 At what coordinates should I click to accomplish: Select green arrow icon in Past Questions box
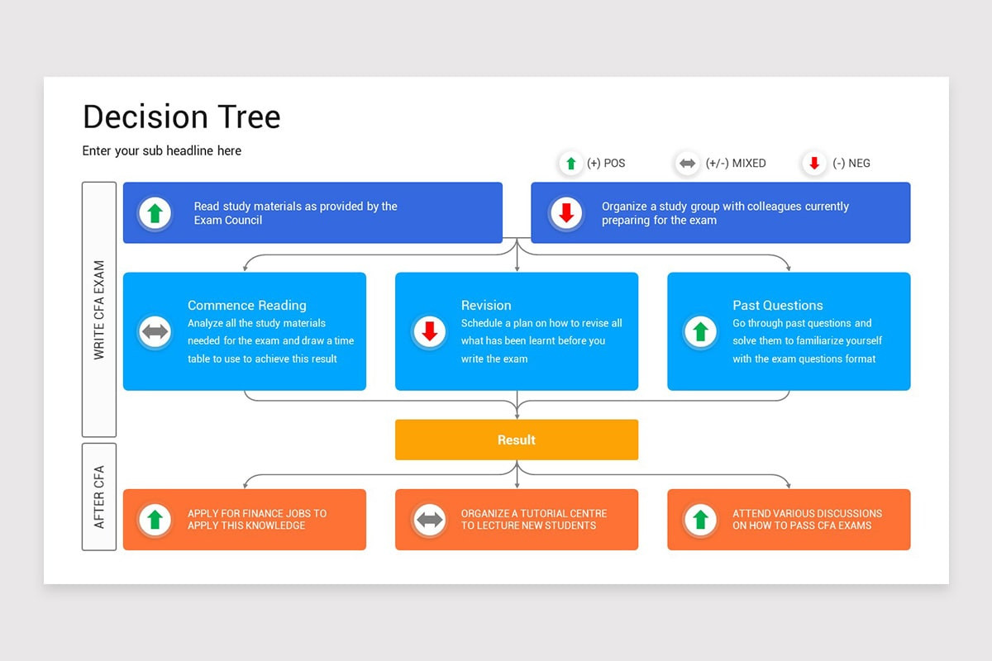[x=700, y=332]
